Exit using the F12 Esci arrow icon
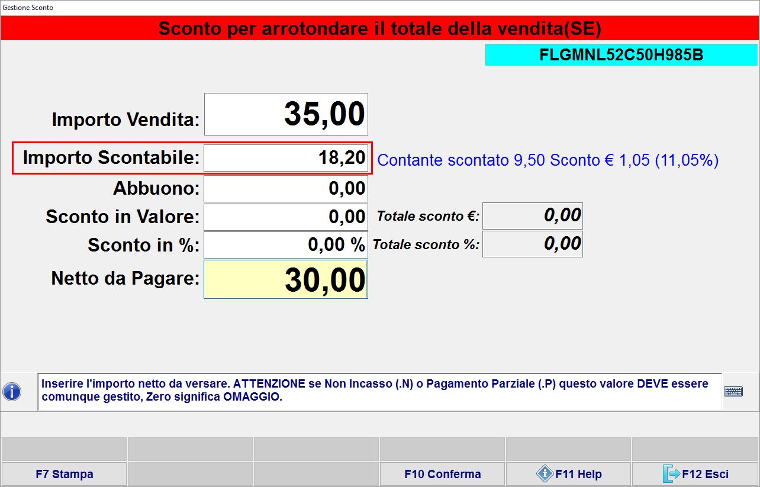Screen dimensions: 760x487 point(671,474)
